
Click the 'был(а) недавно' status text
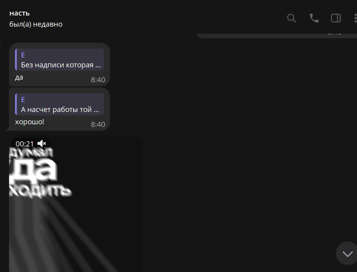(x=36, y=24)
